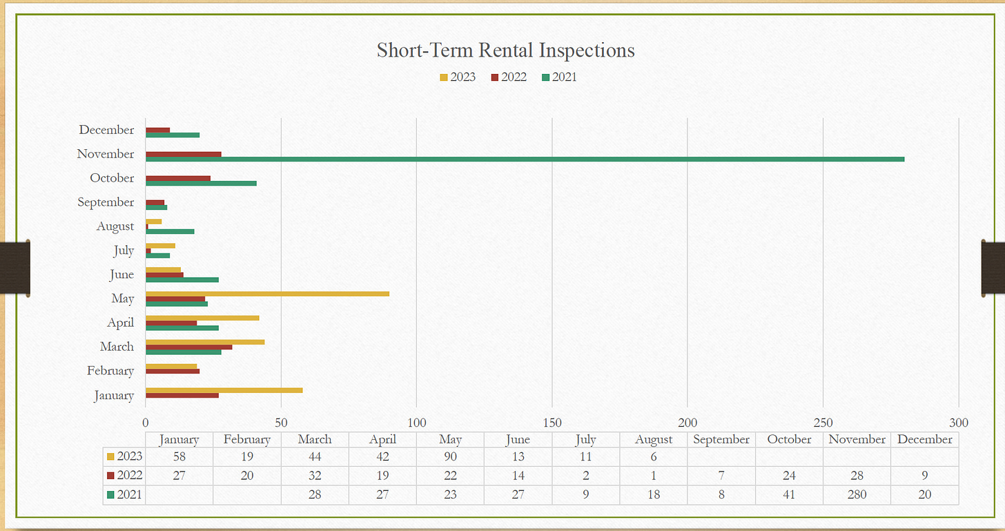Click the yellow 2023 key in data table
Viewport: 1005px width, 531px height.
(110, 456)
